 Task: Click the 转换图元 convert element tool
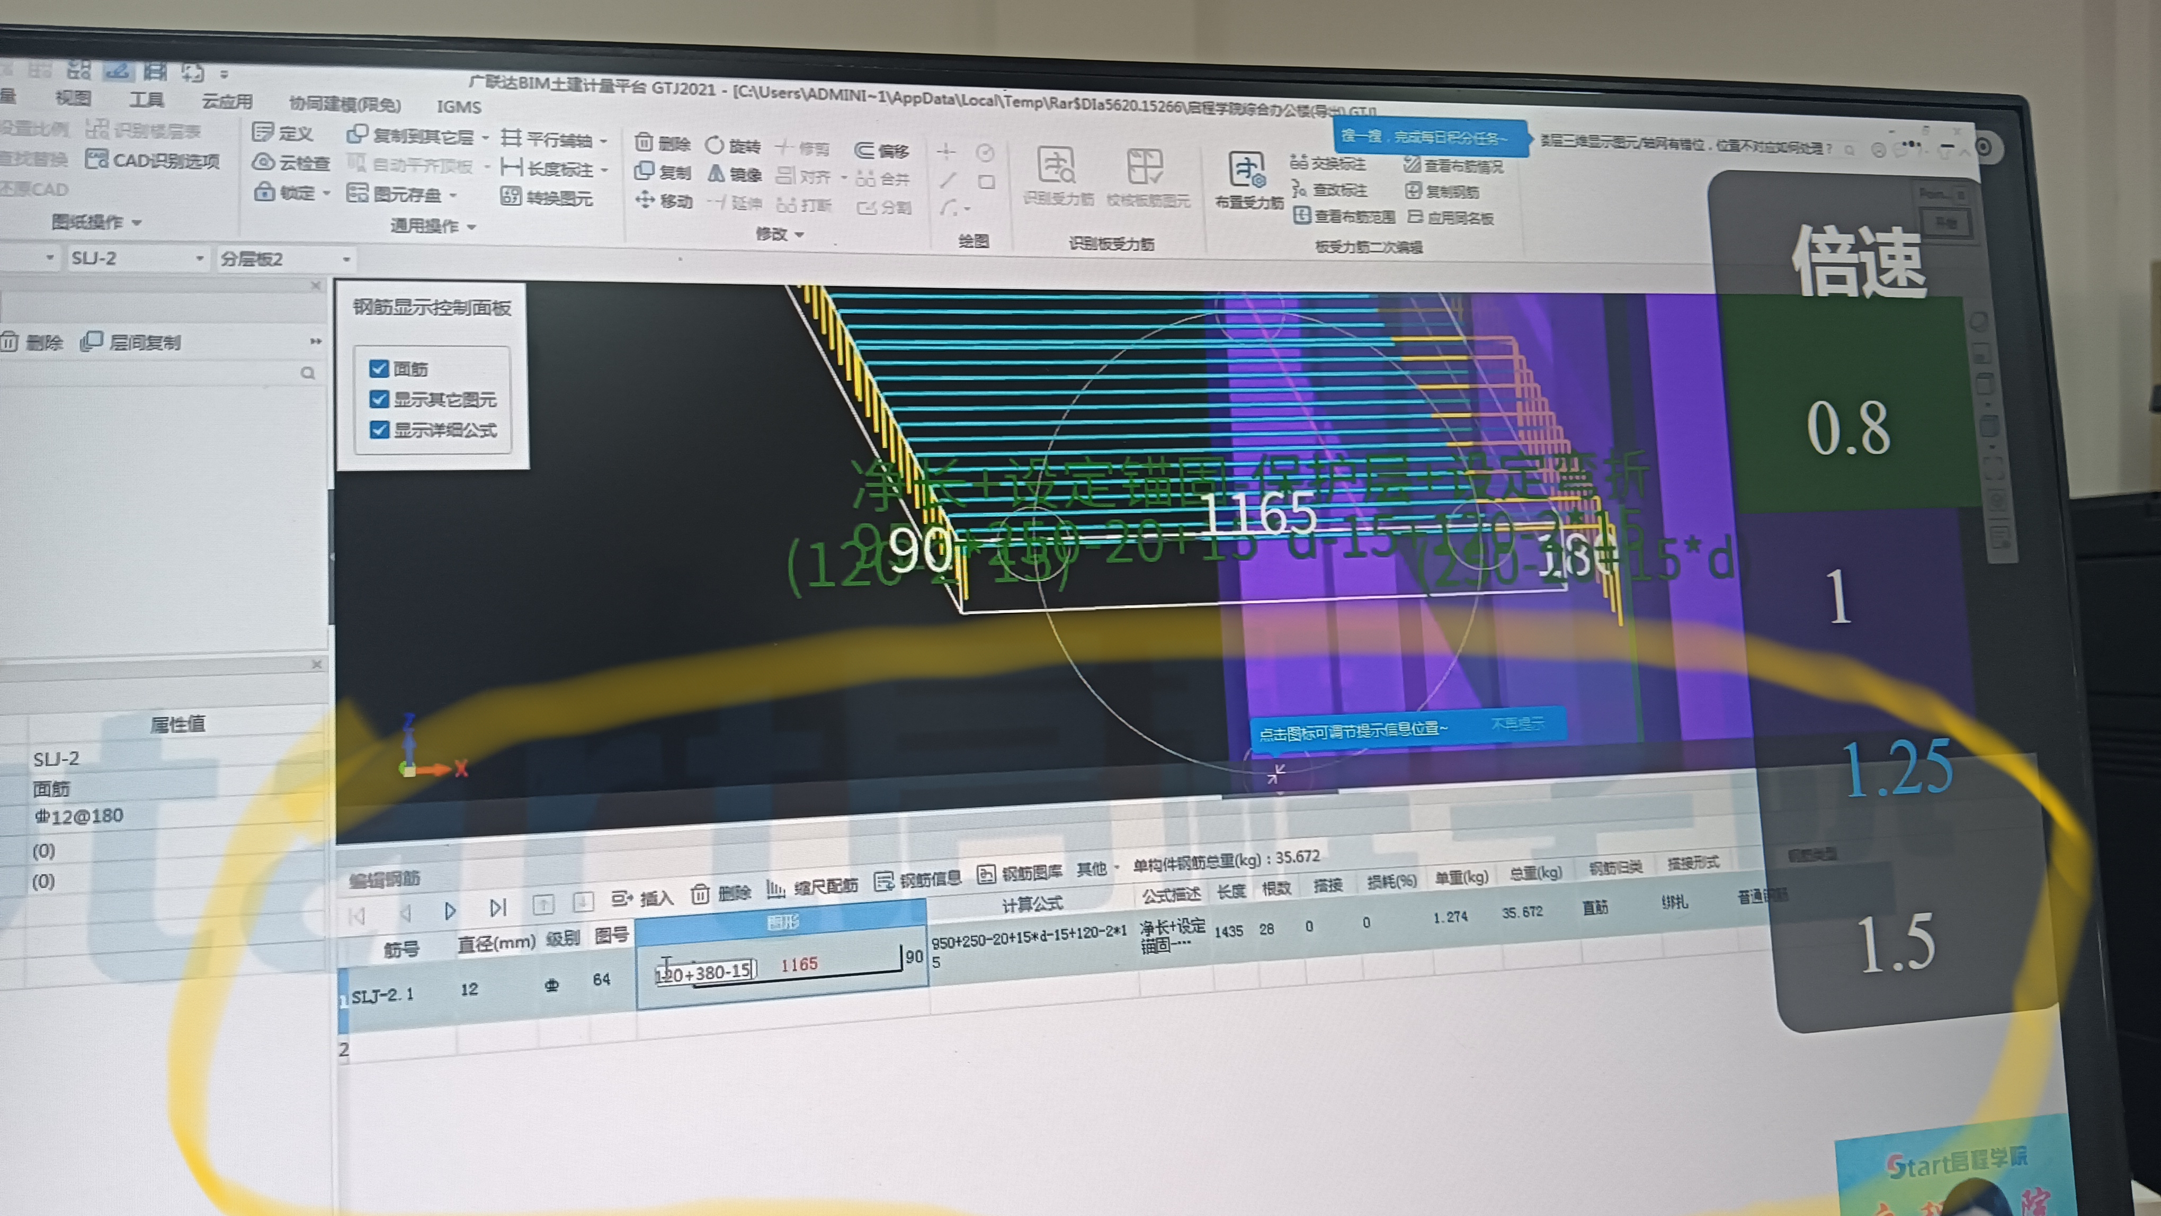point(547,197)
